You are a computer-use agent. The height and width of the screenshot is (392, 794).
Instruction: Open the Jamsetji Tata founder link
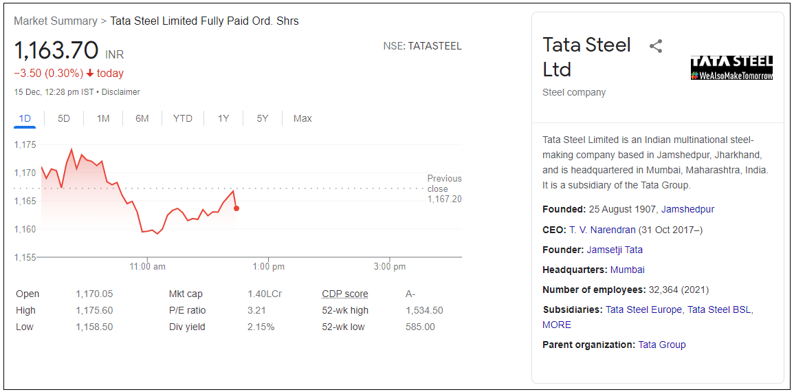click(x=615, y=250)
